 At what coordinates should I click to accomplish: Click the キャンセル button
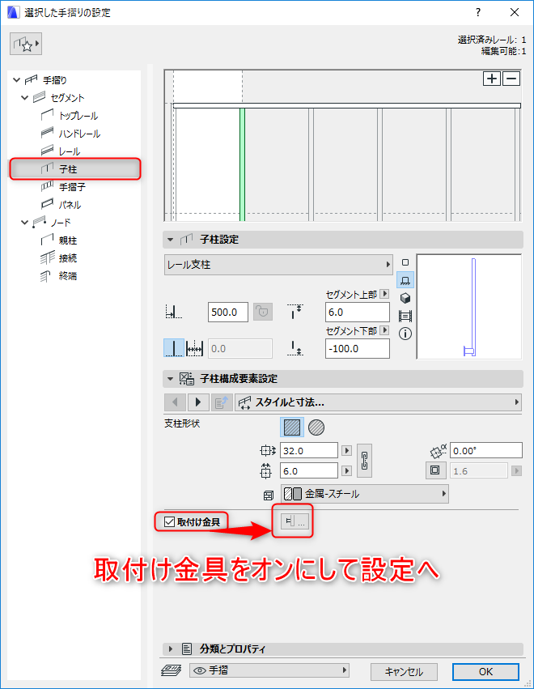pyautogui.click(x=404, y=671)
